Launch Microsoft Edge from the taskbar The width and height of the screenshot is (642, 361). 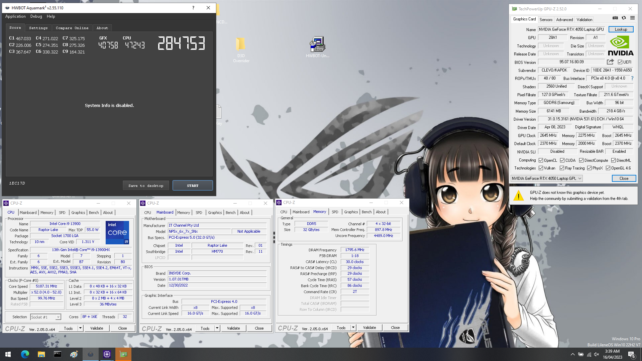25,354
